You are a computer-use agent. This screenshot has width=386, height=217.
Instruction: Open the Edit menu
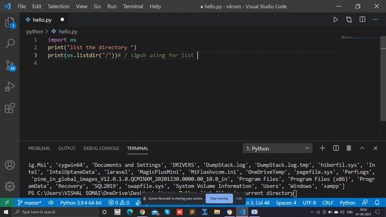tap(37, 7)
